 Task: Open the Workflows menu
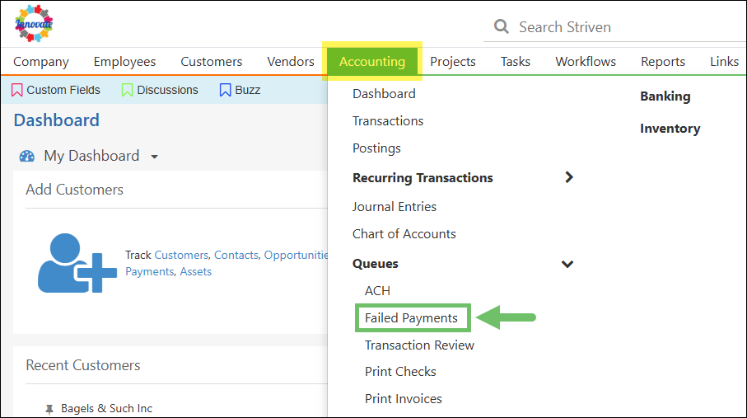click(x=586, y=62)
